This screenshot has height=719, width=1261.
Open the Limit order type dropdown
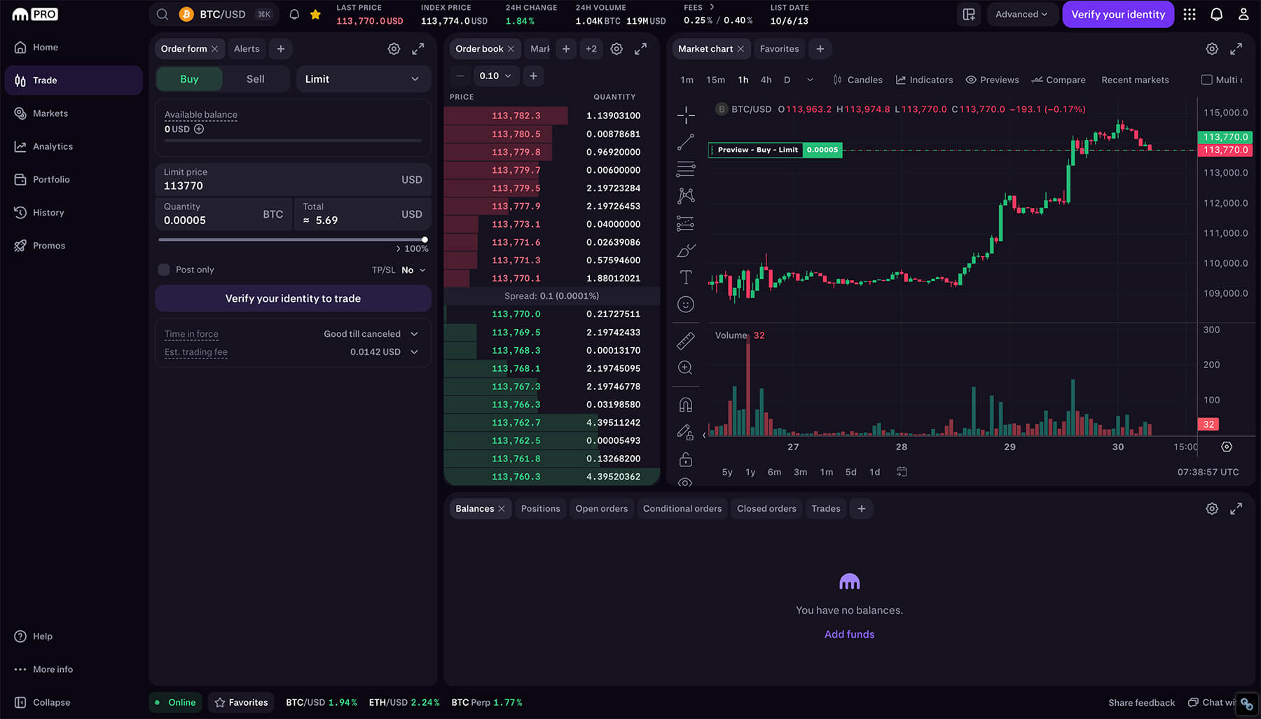click(x=361, y=79)
